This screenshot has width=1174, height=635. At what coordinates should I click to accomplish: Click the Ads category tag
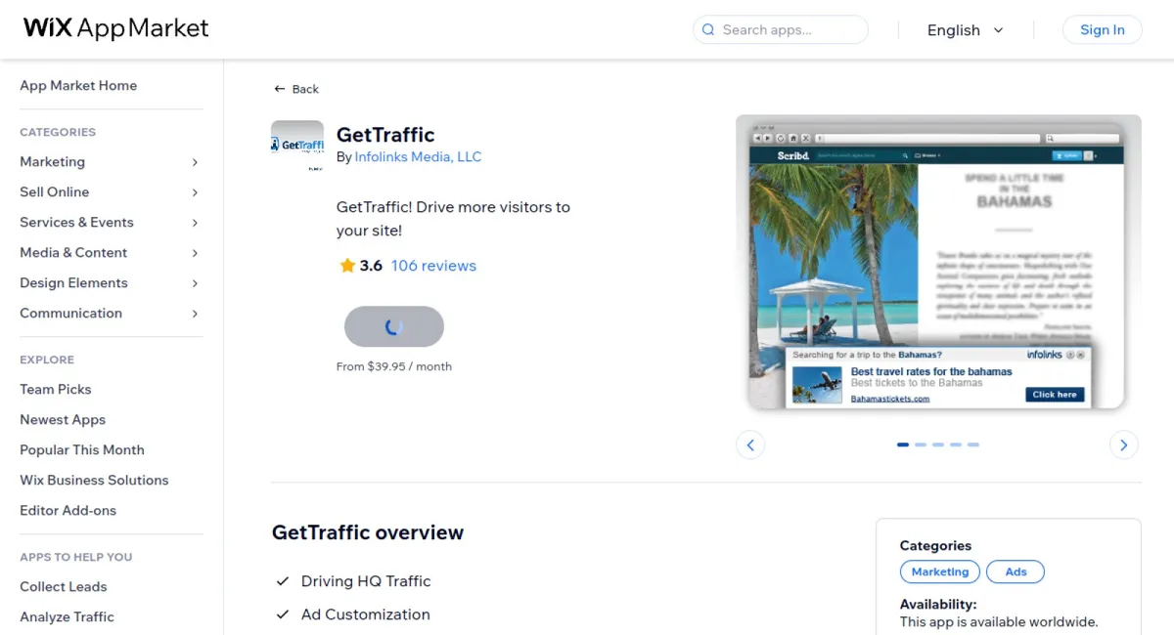1016,572
